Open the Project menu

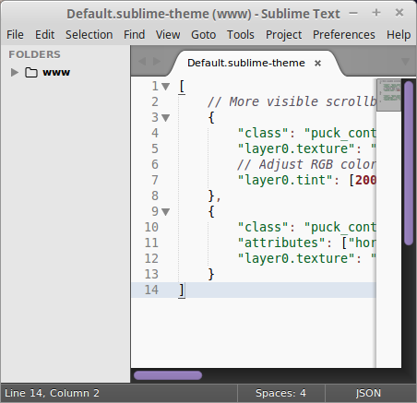click(283, 35)
